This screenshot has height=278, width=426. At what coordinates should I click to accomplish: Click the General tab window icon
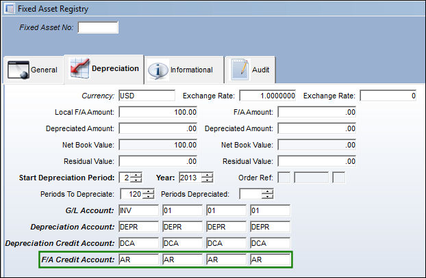pyautogui.click(x=18, y=70)
